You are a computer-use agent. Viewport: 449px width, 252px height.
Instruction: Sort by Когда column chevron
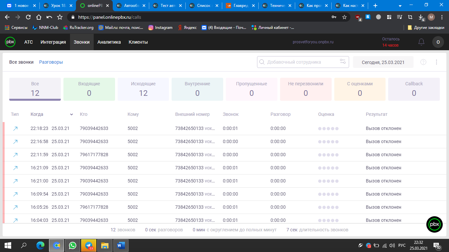(x=71, y=115)
